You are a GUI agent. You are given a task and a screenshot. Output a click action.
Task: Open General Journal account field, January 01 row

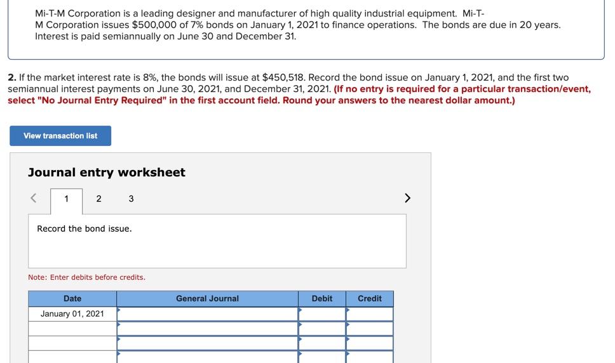coord(208,314)
